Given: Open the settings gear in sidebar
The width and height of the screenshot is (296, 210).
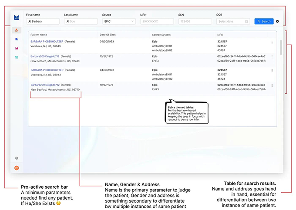Looking at the screenshot, I should (x=17, y=158).
